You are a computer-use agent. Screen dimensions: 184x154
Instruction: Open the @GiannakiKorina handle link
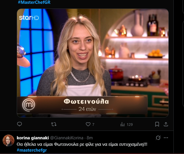[x=67, y=138]
